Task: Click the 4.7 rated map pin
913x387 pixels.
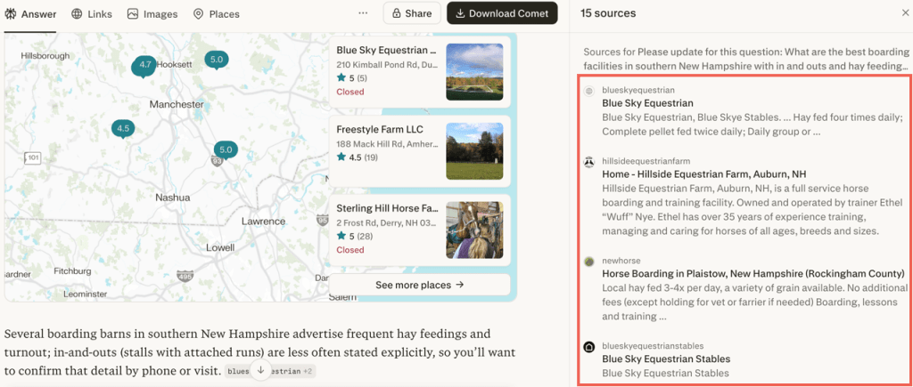Action: pos(143,65)
